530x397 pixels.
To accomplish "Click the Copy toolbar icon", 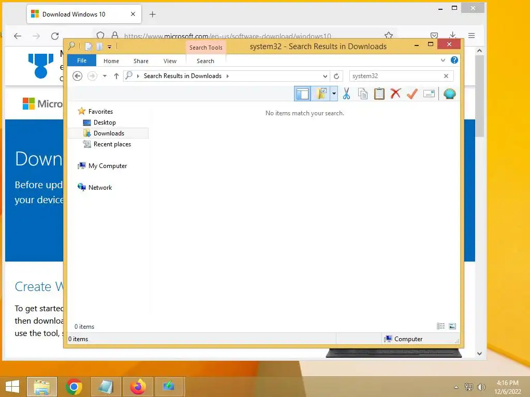I will pos(363,94).
